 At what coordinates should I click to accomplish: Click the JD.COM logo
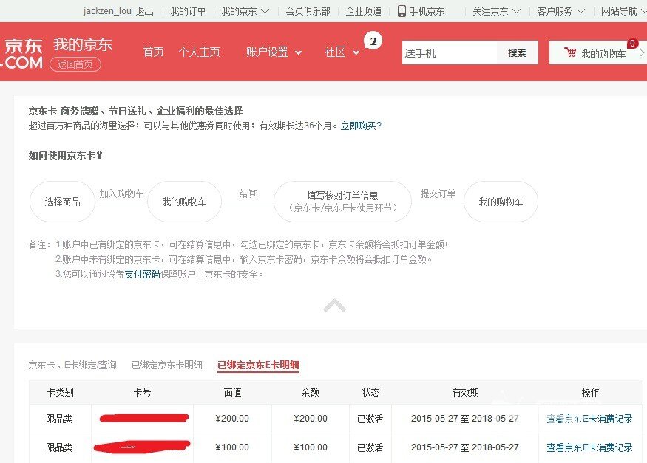[x=22, y=53]
